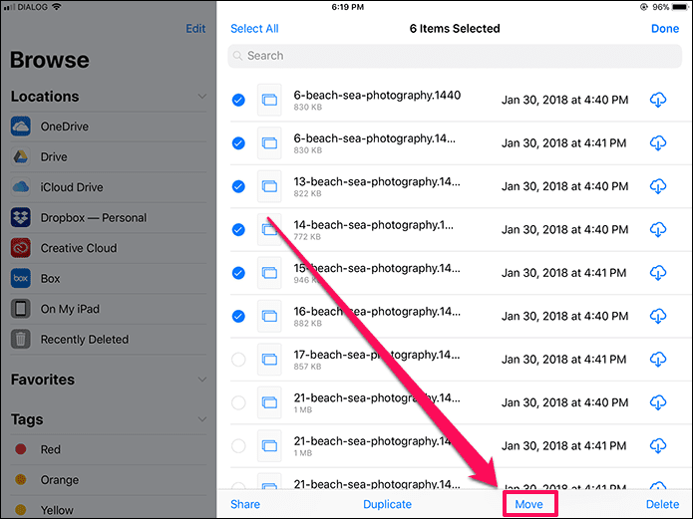This screenshot has width=693, height=519.
Task: Tap Select All link
Action: tap(254, 29)
